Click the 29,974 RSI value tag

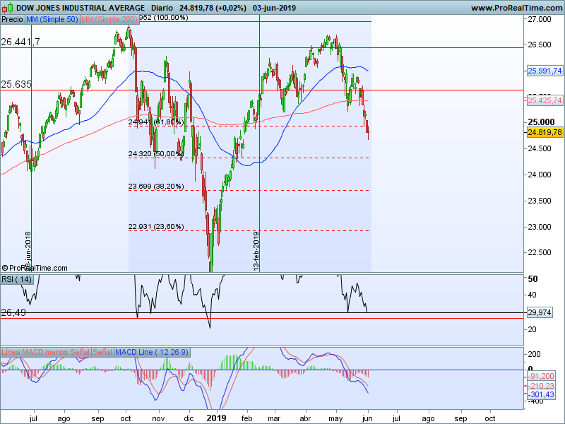tap(540, 312)
